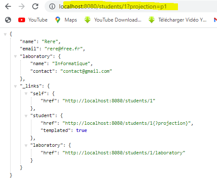217x181 pixels.
Task: Open the YouTube Download bookmark
Action: (x=113, y=20)
